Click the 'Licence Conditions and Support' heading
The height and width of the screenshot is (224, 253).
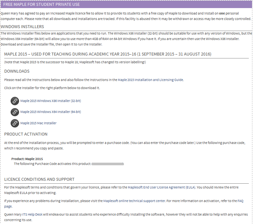[39, 179]
